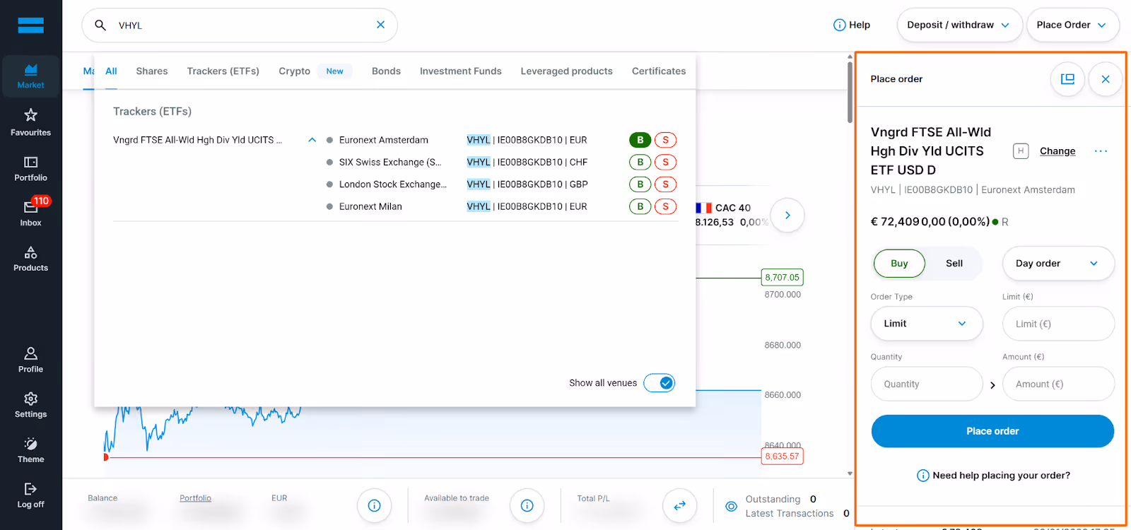
Task: Open Deposit / withdraw dropdown
Action: (x=959, y=25)
